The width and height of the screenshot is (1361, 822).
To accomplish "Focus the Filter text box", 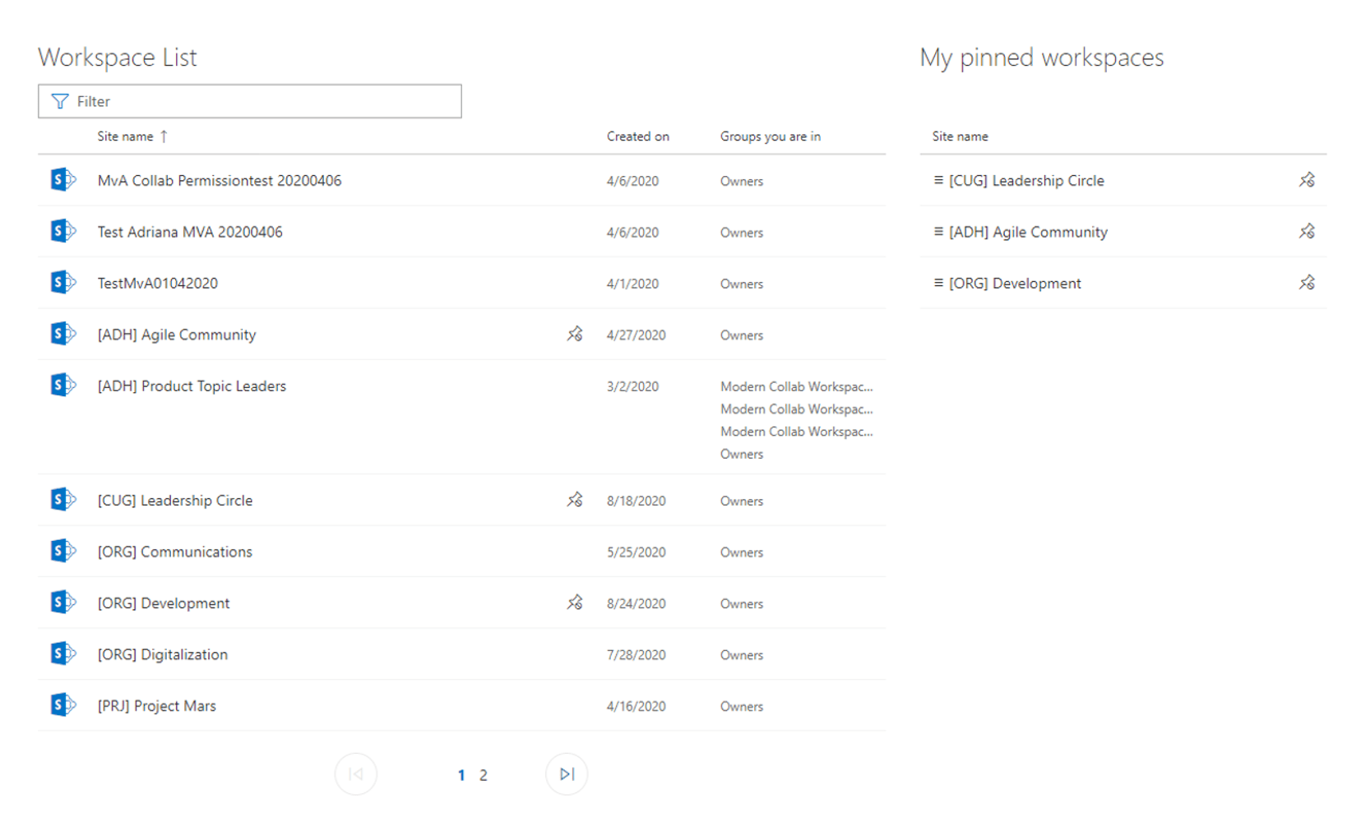I will (x=250, y=101).
